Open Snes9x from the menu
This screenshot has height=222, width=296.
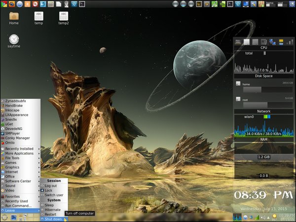click(x=20, y=120)
